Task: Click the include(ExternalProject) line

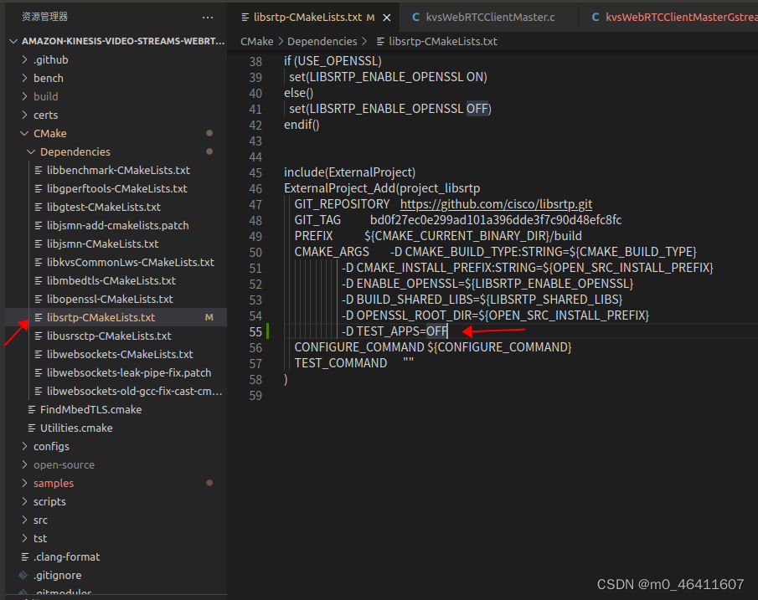Action: 349,172
